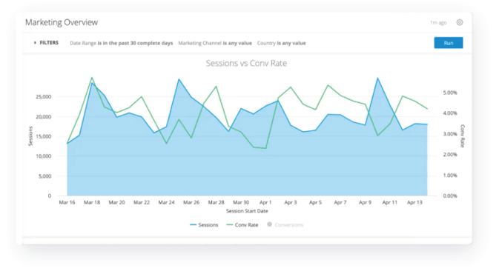The image size is (499, 274).
Task: Click the Mar 28 x-axis label
Action: click(216, 202)
